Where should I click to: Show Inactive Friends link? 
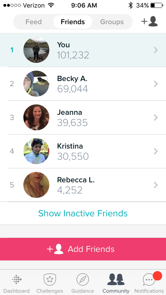point(83,213)
